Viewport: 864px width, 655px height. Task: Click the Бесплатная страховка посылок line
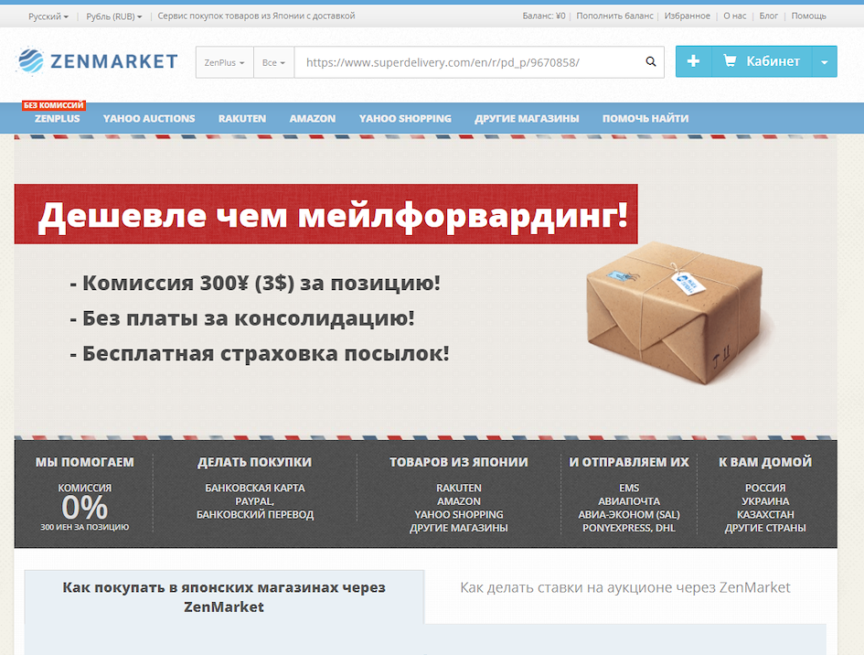coord(260,354)
